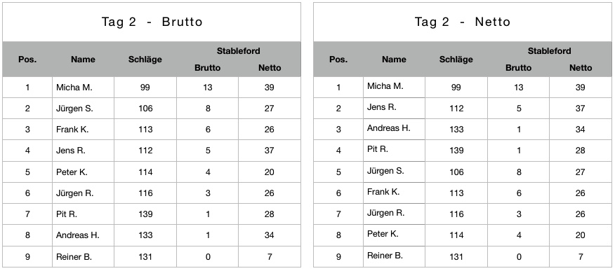
Task: Select the Schläge header in Brutto table
Action: [145, 60]
